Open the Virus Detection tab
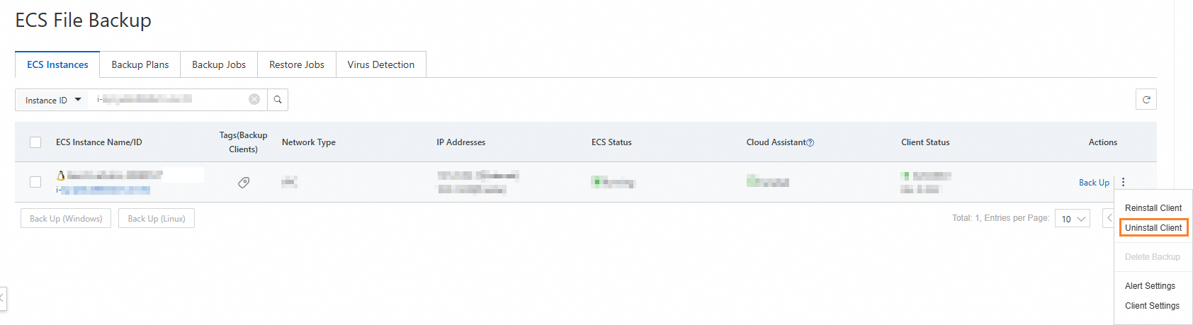Image resolution: width=1193 pixels, height=325 pixels. point(381,64)
